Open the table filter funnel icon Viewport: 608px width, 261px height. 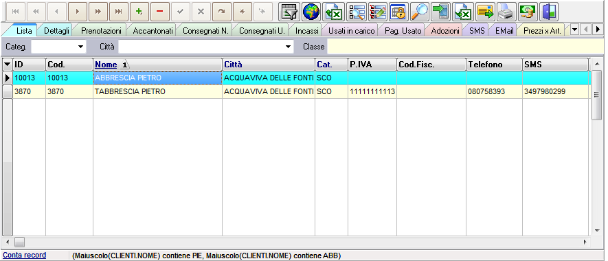click(289, 12)
